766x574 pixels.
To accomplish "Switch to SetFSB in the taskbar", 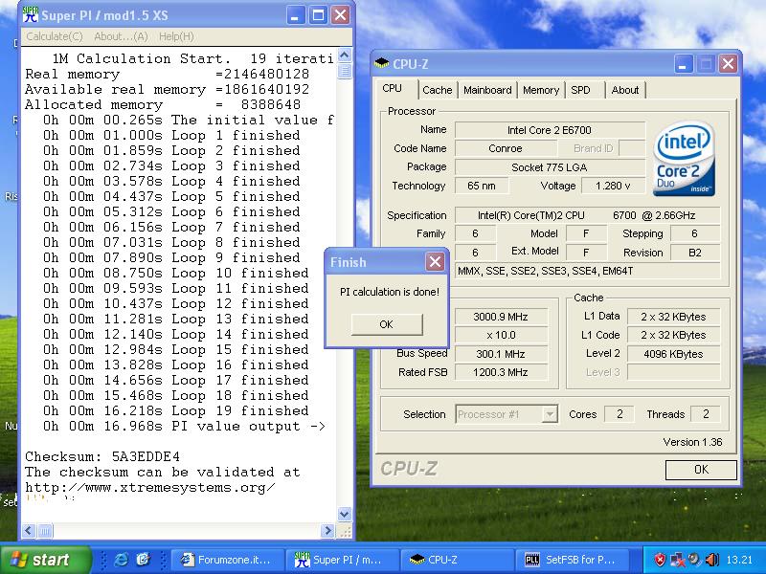I will coord(570,560).
